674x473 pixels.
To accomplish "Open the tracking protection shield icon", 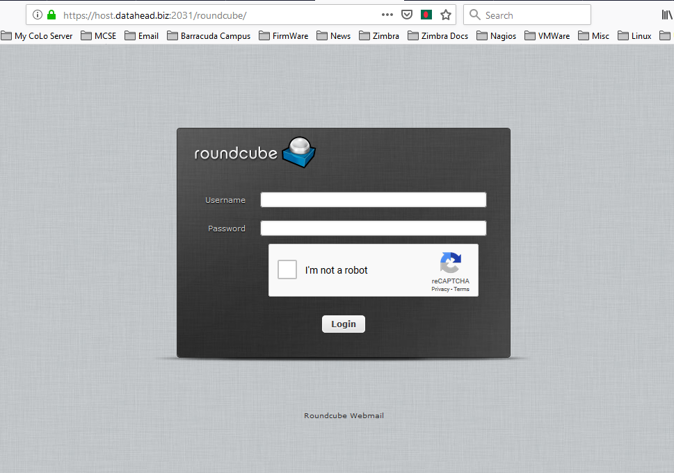I will tap(406, 14).
